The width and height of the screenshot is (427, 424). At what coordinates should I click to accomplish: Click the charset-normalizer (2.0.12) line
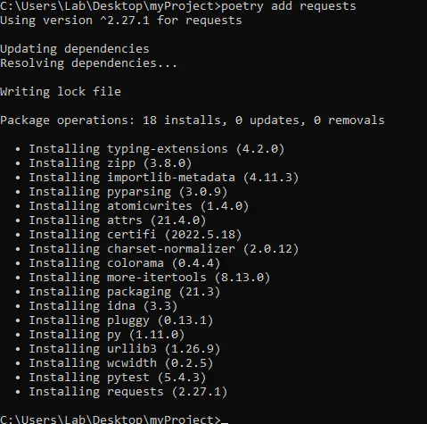point(157,249)
